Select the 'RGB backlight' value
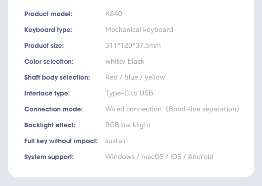262x186 pixels. (128, 125)
